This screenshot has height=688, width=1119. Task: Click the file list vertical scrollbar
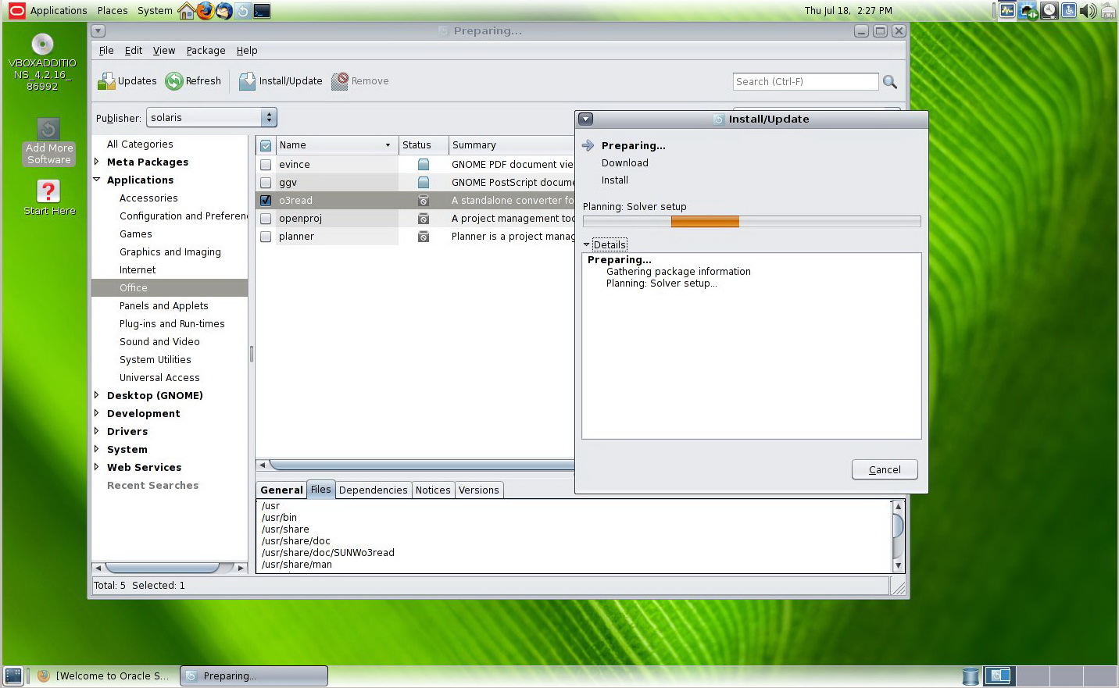tap(898, 536)
